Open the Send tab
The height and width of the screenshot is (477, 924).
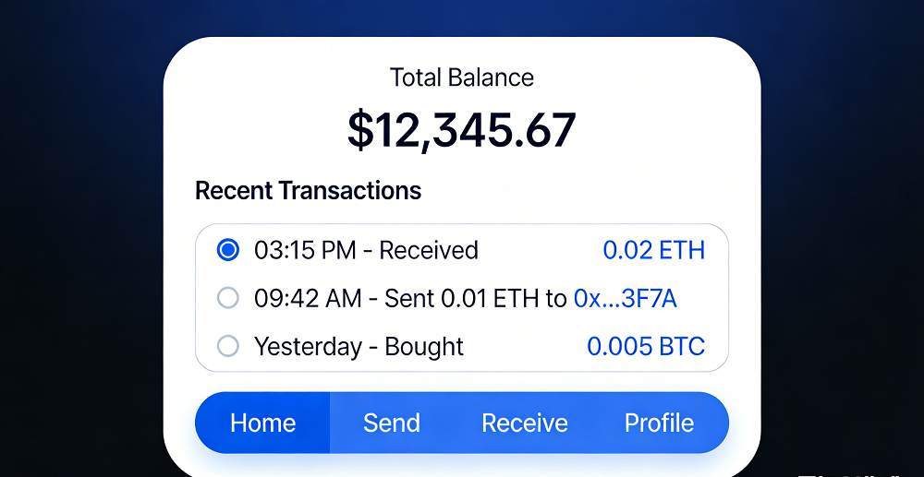392,423
